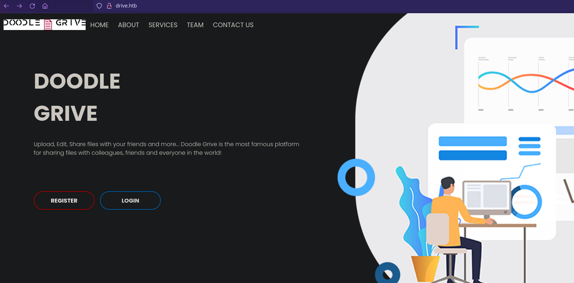Screen dimensions: 574x283
Task: Open the HOME navigation item
Action: coord(99,25)
